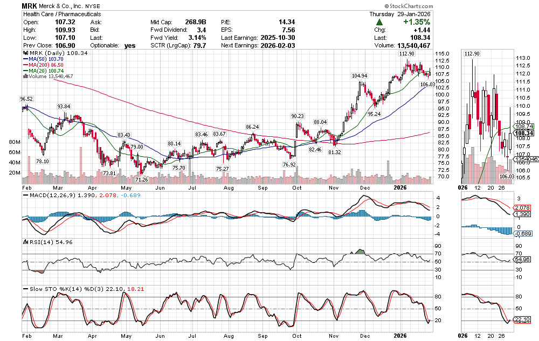Click the SCTR (LrgCap) value 79.7
Viewport: 539px width, 341px height.
[x=202, y=46]
